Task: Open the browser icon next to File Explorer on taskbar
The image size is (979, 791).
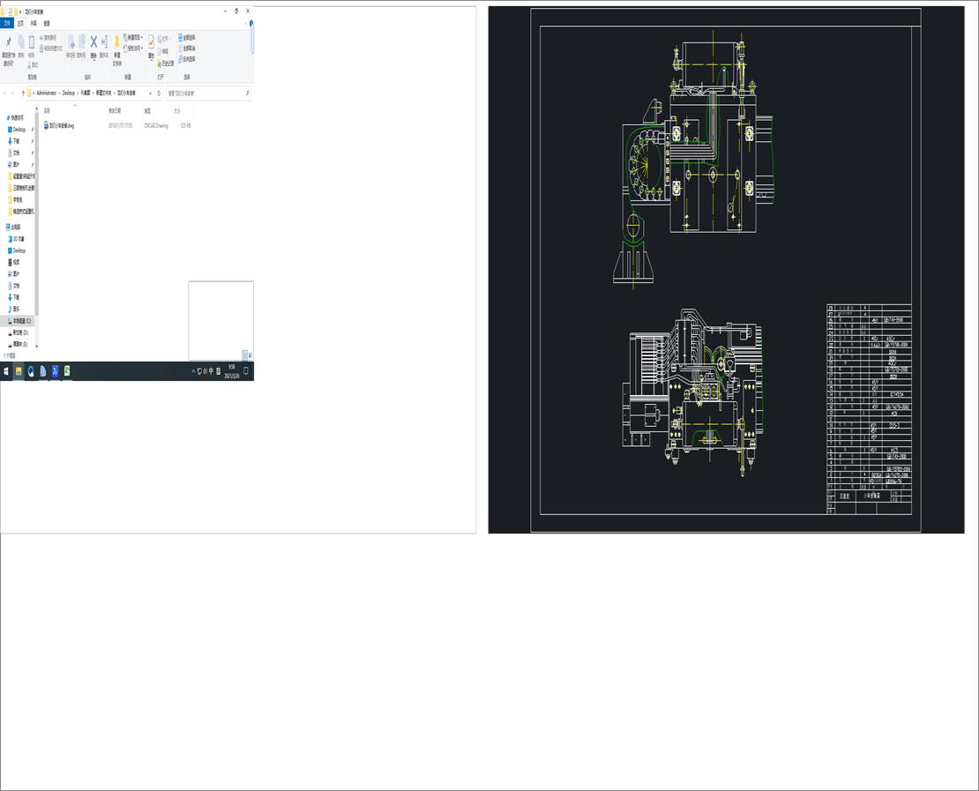Action: tap(31, 371)
